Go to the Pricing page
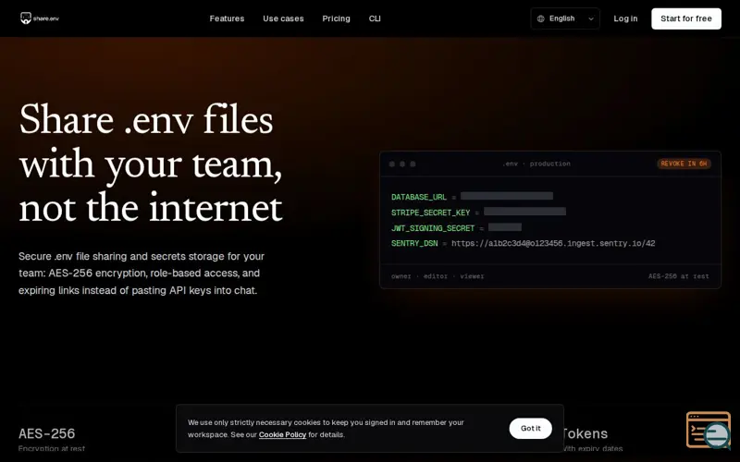740x462 pixels. click(x=336, y=18)
